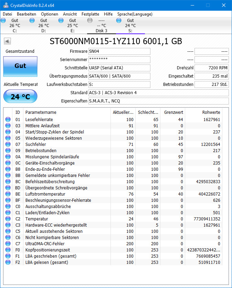This screenshot has width=232, height=288.
Task: Click the Eingeschaltet field 235 mal
Action: [x=212, y=76]
